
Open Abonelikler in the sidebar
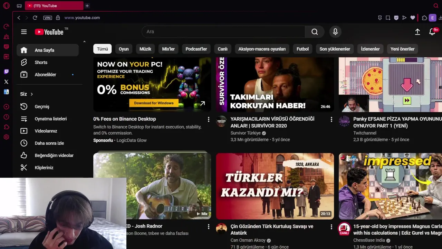48,75
